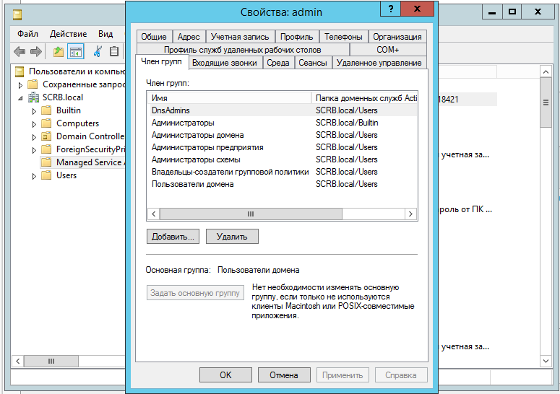560x394 pixels.
Task: Open the Вид menu
Action: pos(105,34)
